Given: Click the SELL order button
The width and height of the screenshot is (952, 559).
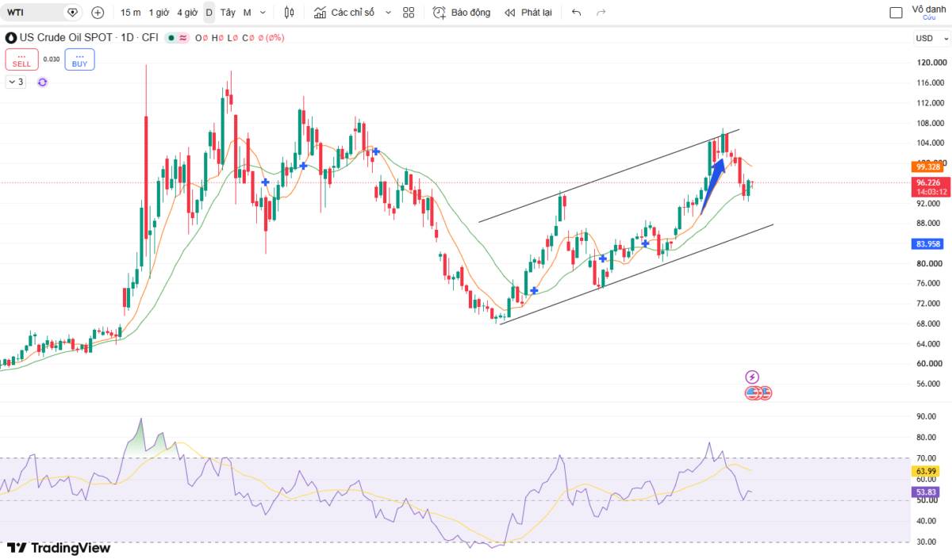Looking at the screenshot, I should coord(21,59).
